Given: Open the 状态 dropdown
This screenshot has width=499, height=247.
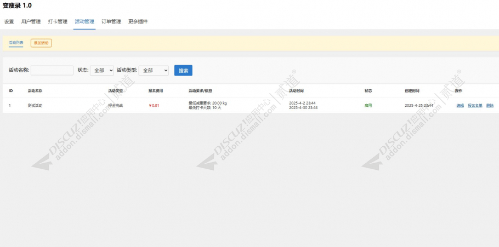Looking at the screenshot, I should [x=102, y=70].
